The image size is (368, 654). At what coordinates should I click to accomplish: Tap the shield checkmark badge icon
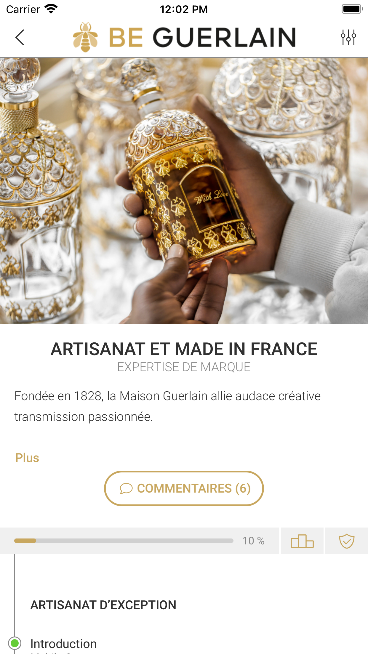(347, 541)
